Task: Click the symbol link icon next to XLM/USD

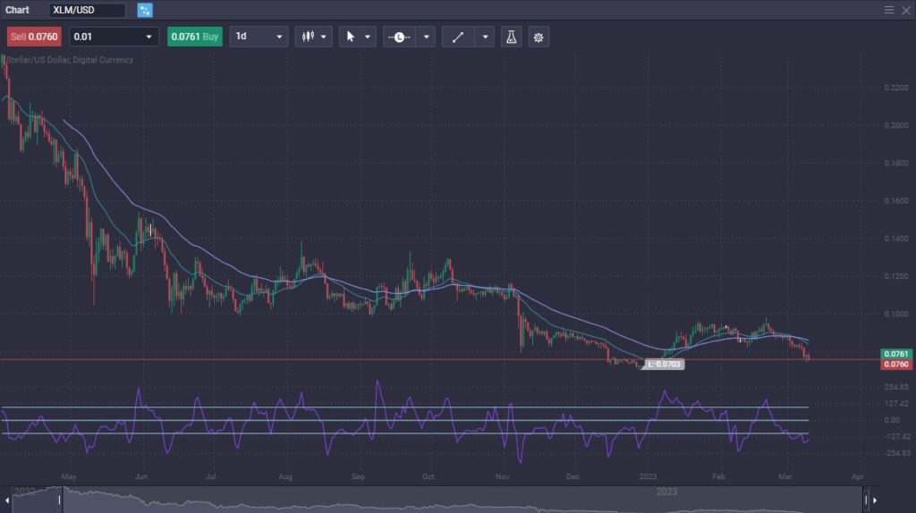Action: pyautogui.click(x=145, y=10)
